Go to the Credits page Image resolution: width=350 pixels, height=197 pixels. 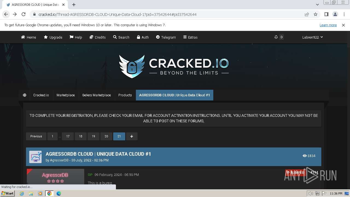click(98, 37)
